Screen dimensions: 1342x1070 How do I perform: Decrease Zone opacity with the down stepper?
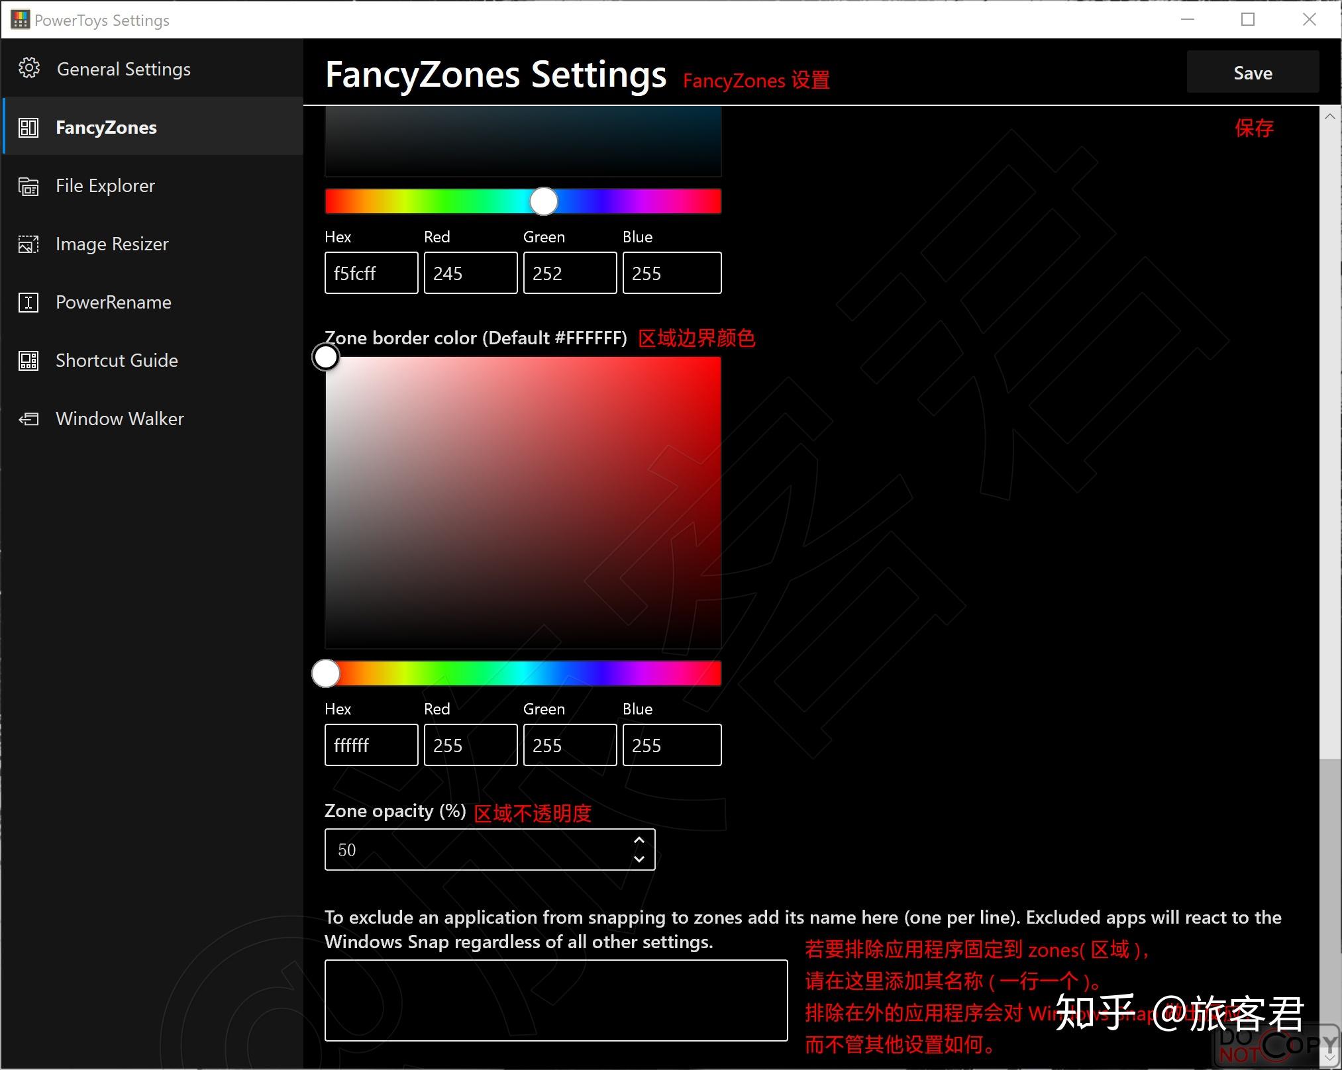tap(639, 859)
